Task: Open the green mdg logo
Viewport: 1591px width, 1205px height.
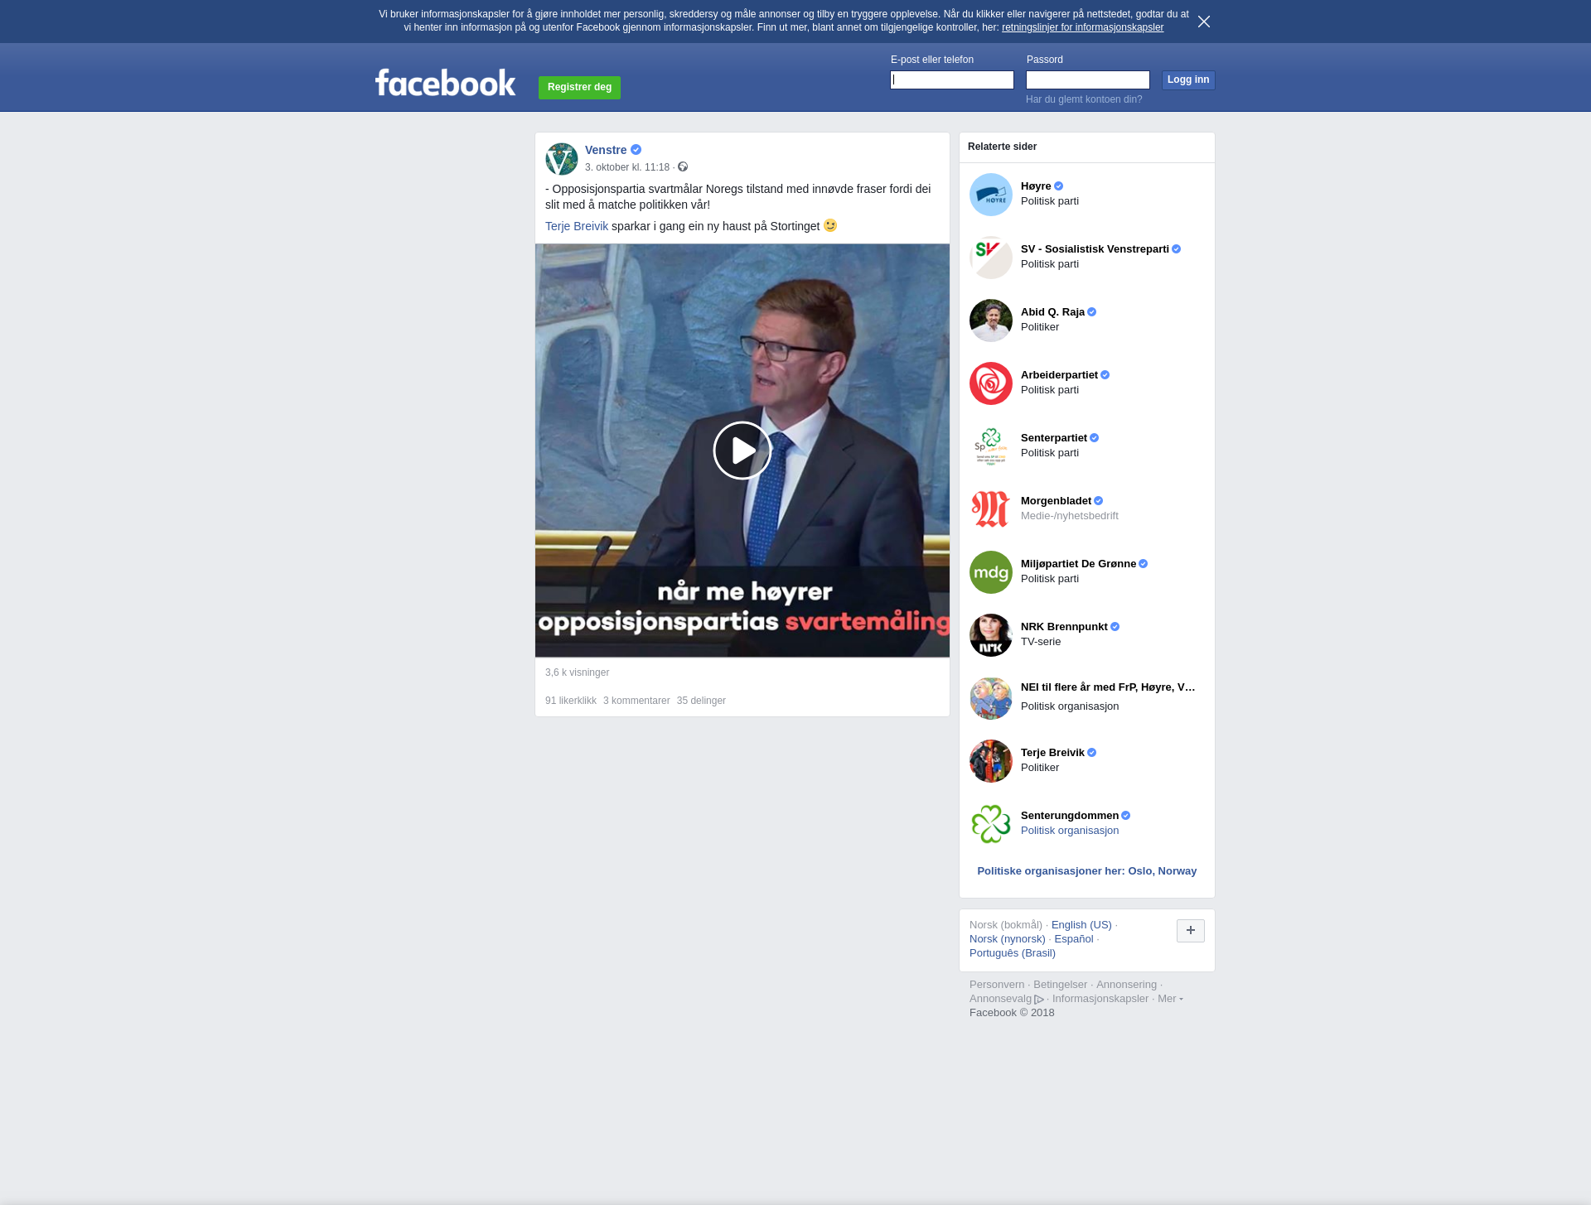Action: (991, 572)
